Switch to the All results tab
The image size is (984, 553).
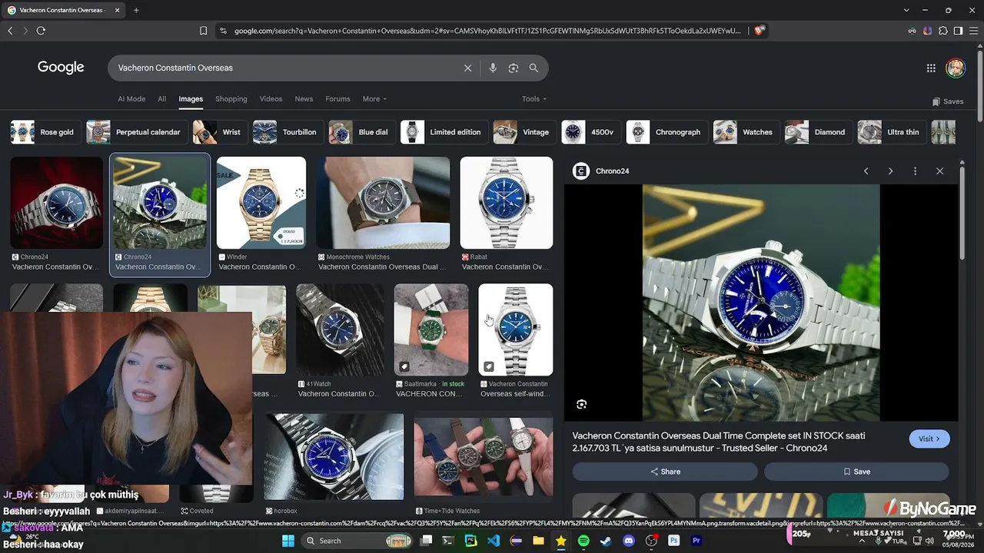coord(162,99)
